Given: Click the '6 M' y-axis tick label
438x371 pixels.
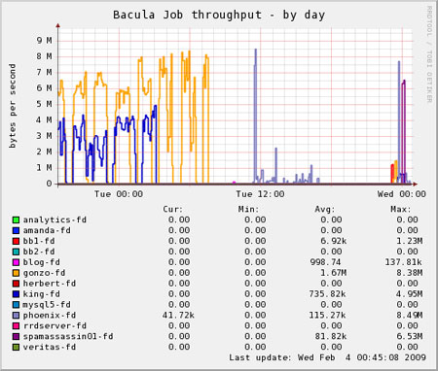Looking at the screenshot, I should [45, 88].
